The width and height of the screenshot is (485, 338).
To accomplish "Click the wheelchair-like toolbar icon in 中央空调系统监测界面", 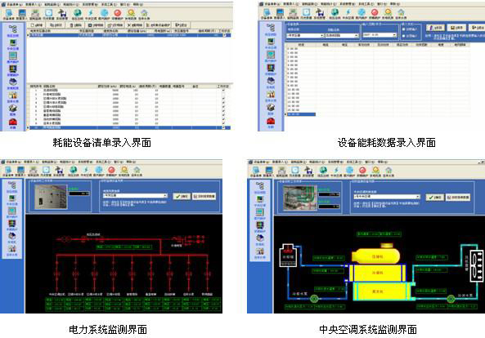I will 308,170.
